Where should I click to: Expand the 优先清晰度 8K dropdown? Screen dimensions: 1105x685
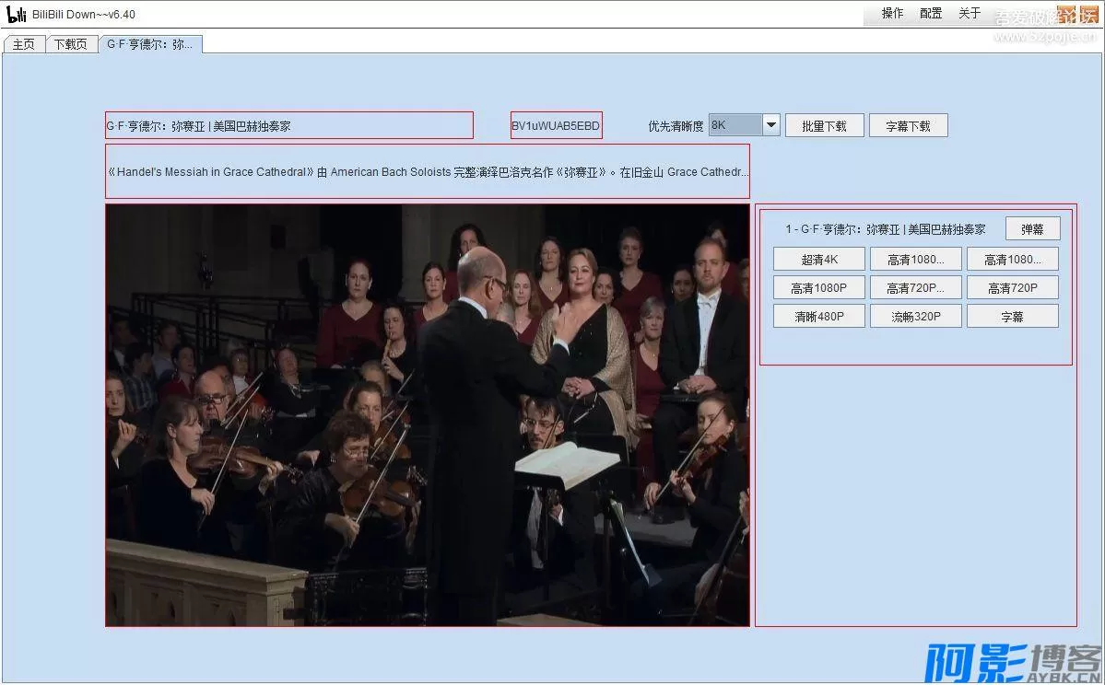(x=771, y=125)
